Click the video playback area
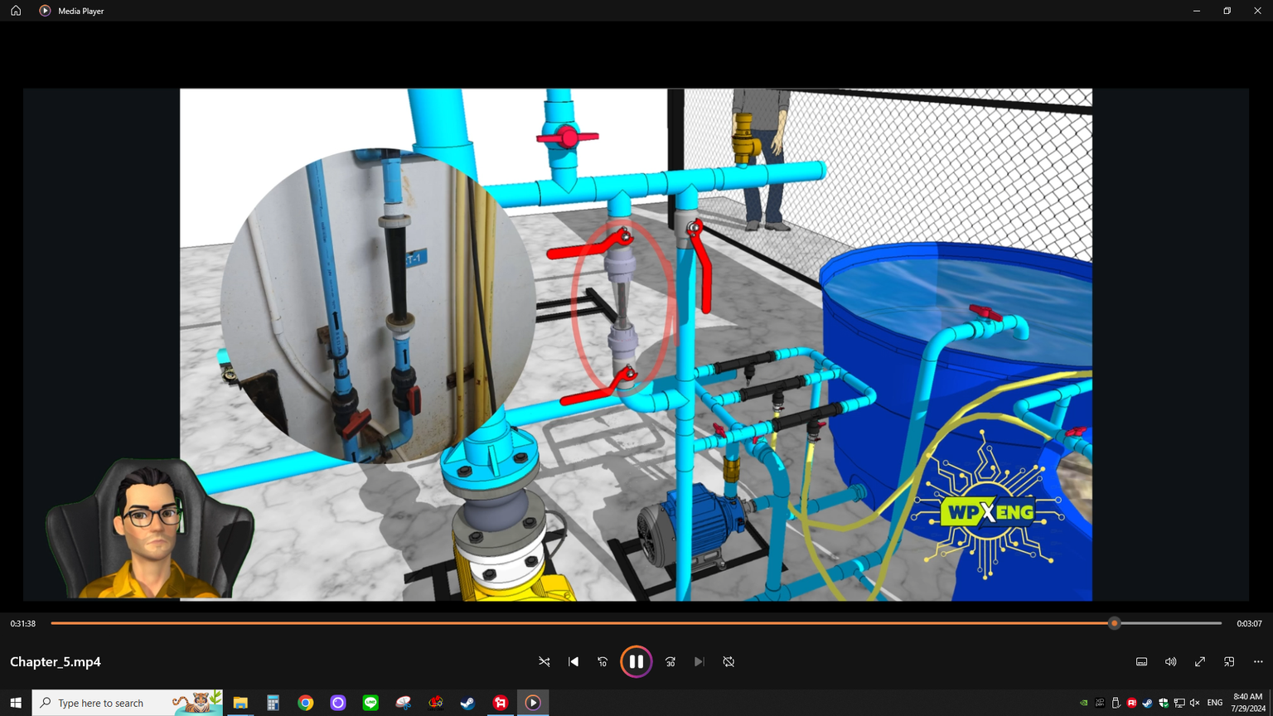This screenshot has height=716, width=1273. pyautogui.click(x=636, y=344)
